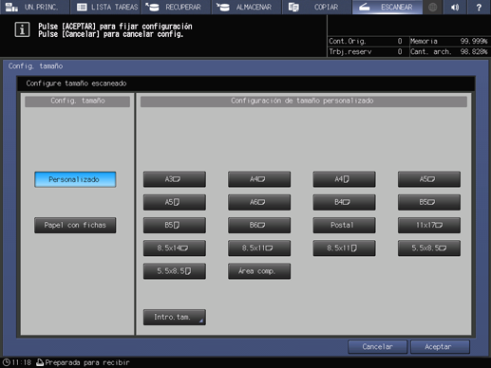Click the Trbj.reserv counter field
Viewport: 491px width, 368px height.
(x=366, y=51)
